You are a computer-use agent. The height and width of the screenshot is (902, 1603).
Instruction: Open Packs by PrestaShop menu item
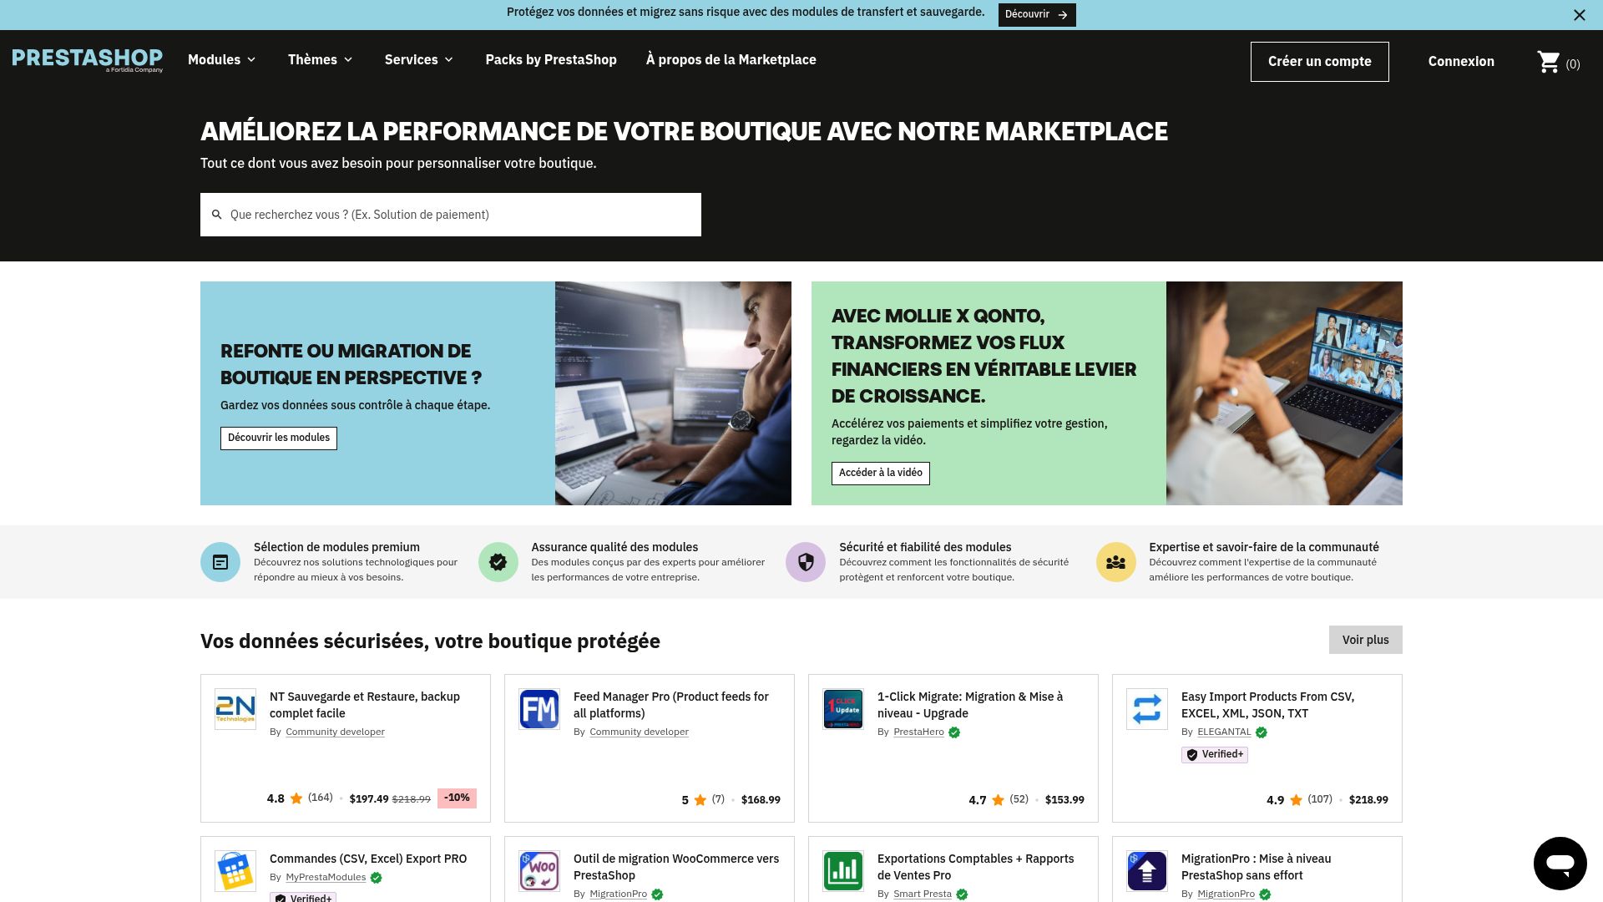click(551, 59)
